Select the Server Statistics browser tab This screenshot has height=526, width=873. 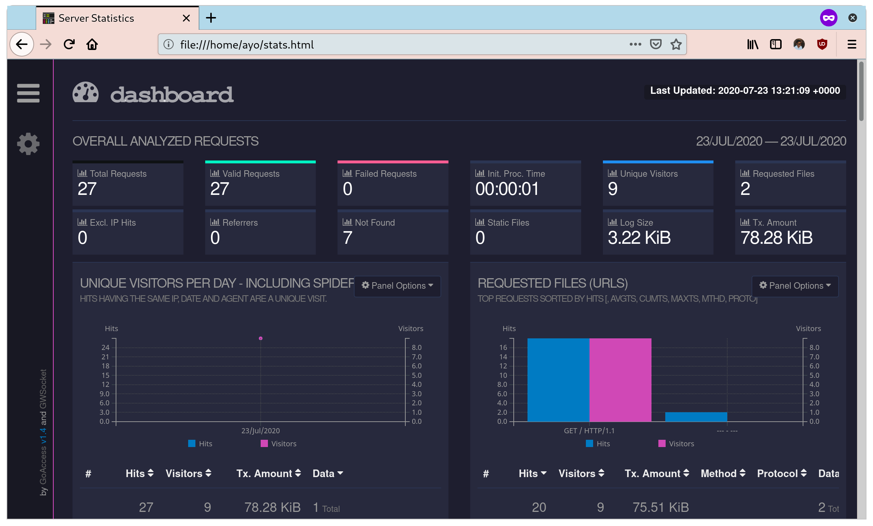[x=96, y=18]
